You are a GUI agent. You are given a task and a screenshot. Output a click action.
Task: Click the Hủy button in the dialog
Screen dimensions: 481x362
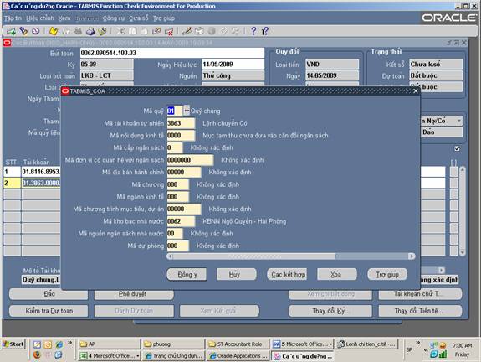[x=237, y=274]
